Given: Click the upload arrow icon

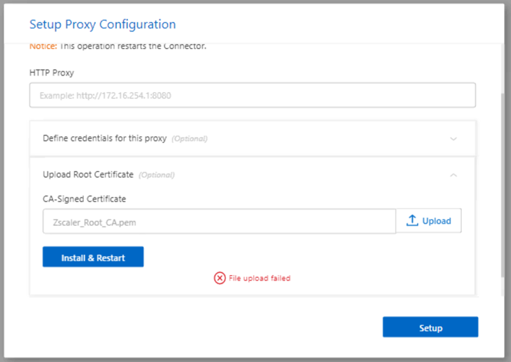Looking at the screenshot, I should [x=413, y=221].
